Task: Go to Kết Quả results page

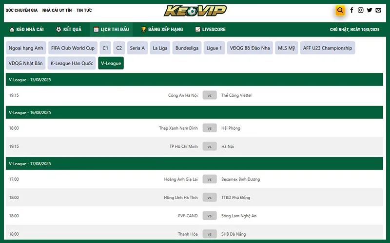Action: pyautogui.click(x=69, y=30)
